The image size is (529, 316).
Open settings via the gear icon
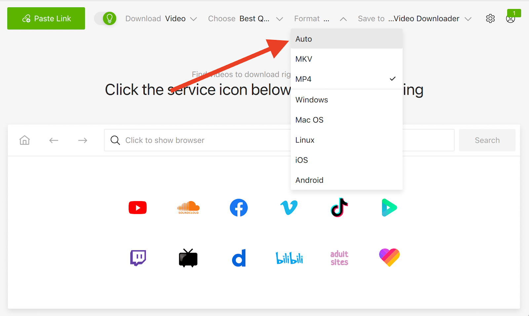[490, 18]
